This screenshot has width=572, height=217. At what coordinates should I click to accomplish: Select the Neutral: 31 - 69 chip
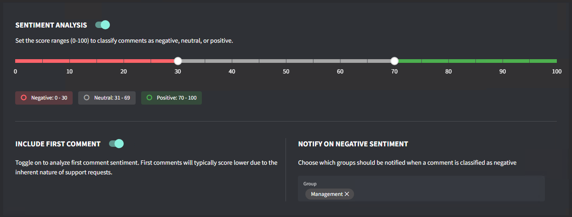107,98
